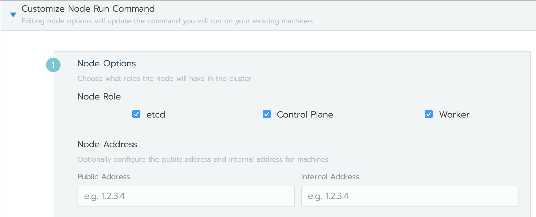Click the Node Role label
The width and height of the screenshot is (536, 217).
(x=99, y=97)
